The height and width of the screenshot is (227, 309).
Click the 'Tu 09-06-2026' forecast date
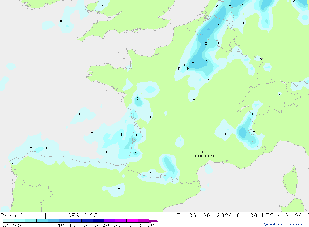[205, 216]
